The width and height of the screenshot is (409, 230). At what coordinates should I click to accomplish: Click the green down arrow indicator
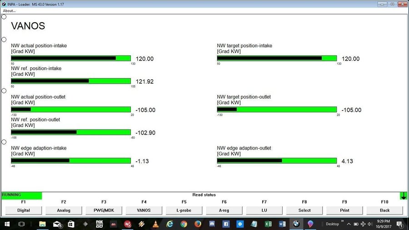404,196
